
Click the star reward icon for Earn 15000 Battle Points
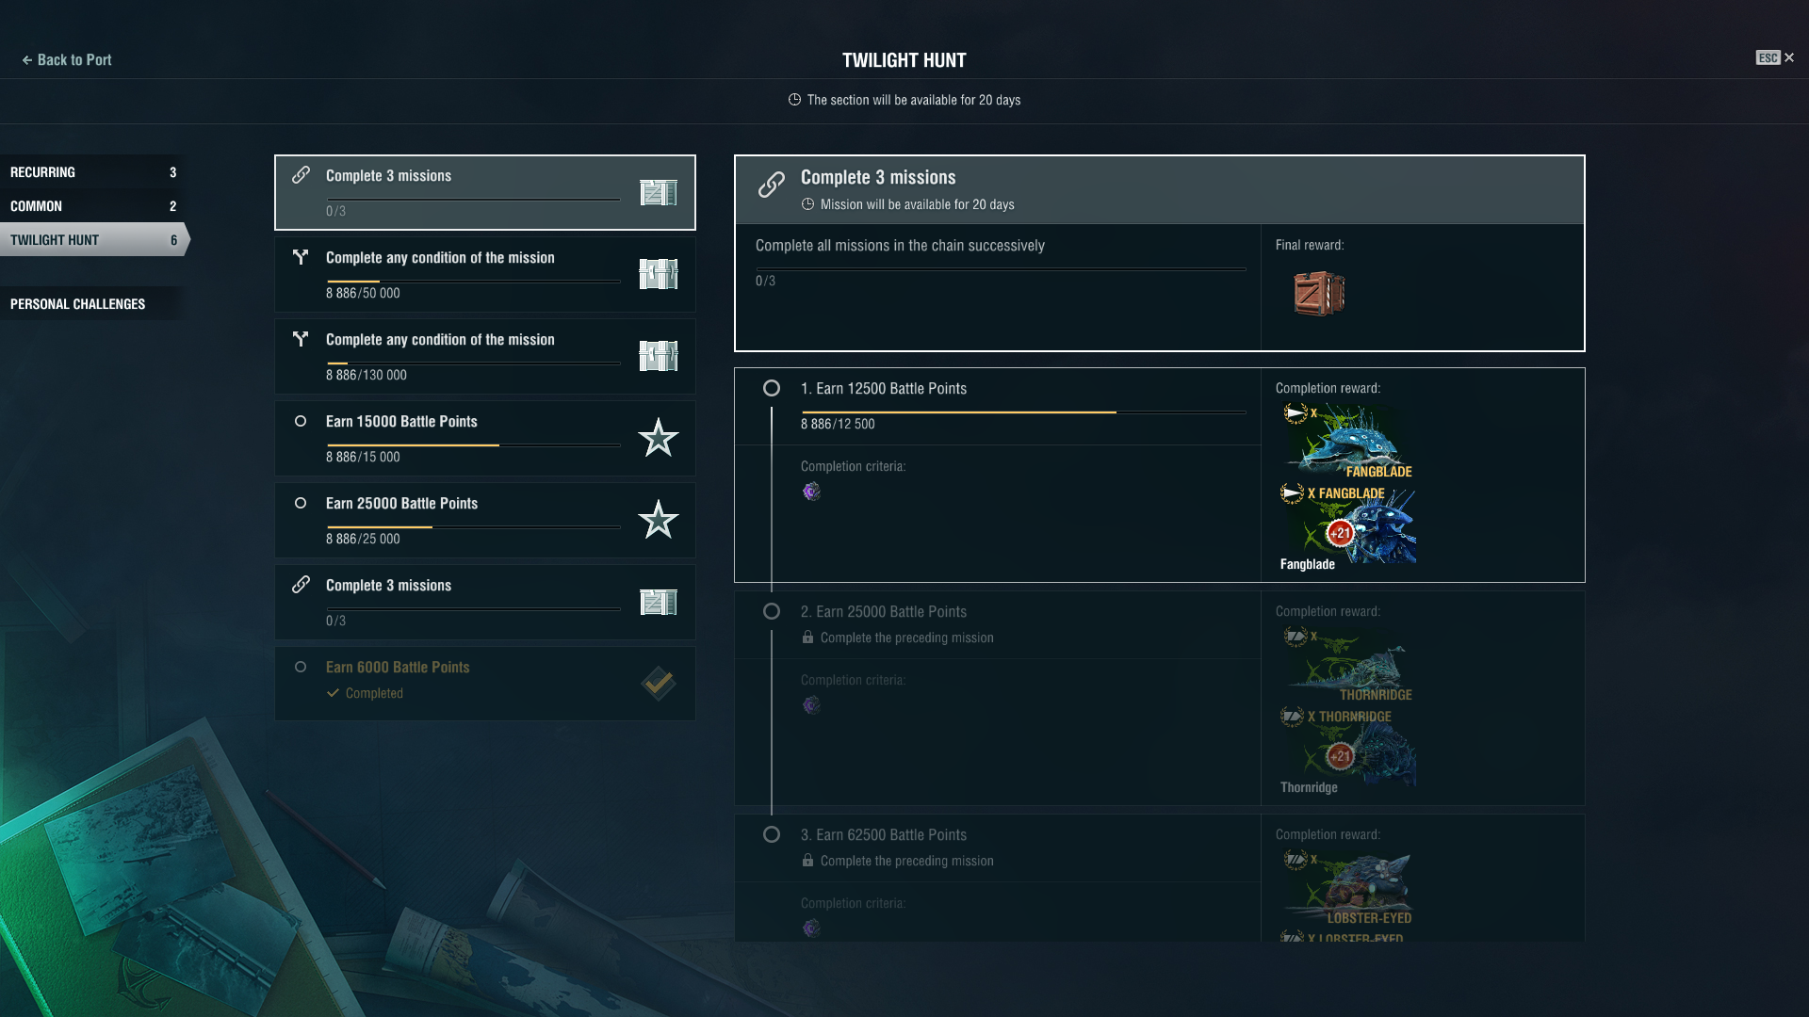pyautogui.click(x=658, y=438)
